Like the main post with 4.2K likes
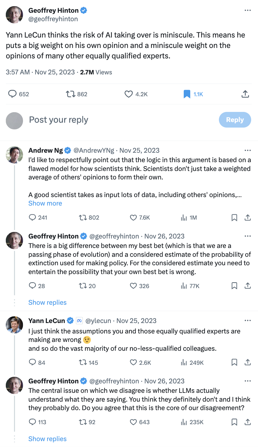 point(129,94)
